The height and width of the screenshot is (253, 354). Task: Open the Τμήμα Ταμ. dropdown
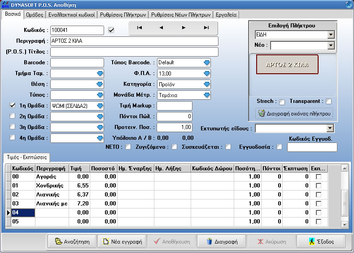(x=100, y=74)
